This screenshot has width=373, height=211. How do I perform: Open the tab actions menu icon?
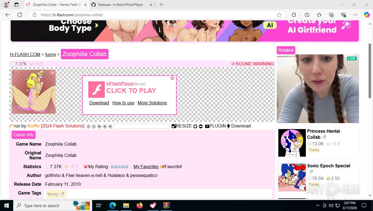click(16, 5)
